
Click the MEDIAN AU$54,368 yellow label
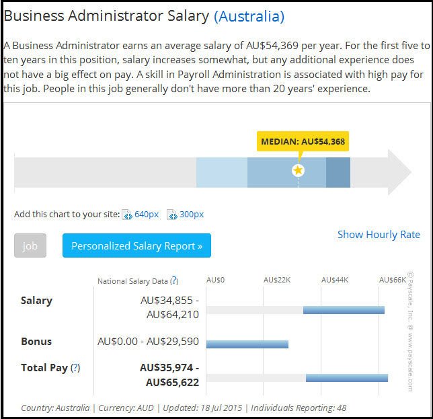pos(305,142)
